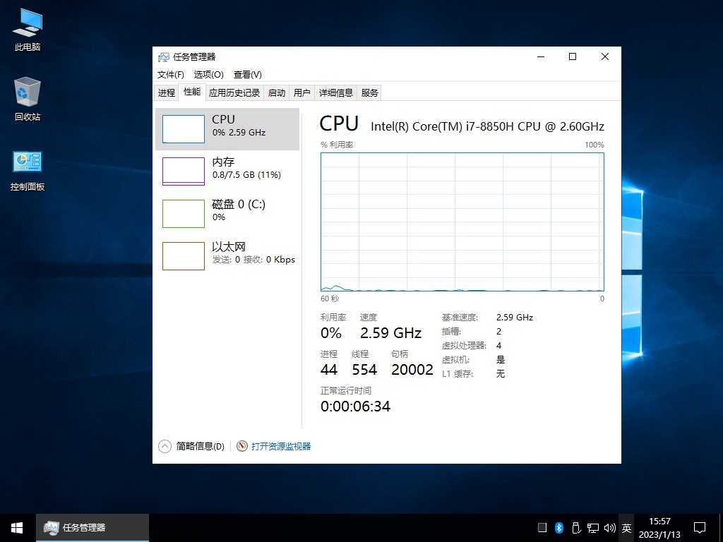Select the 以太网 Ethernet graph icon

click(184, 256)
